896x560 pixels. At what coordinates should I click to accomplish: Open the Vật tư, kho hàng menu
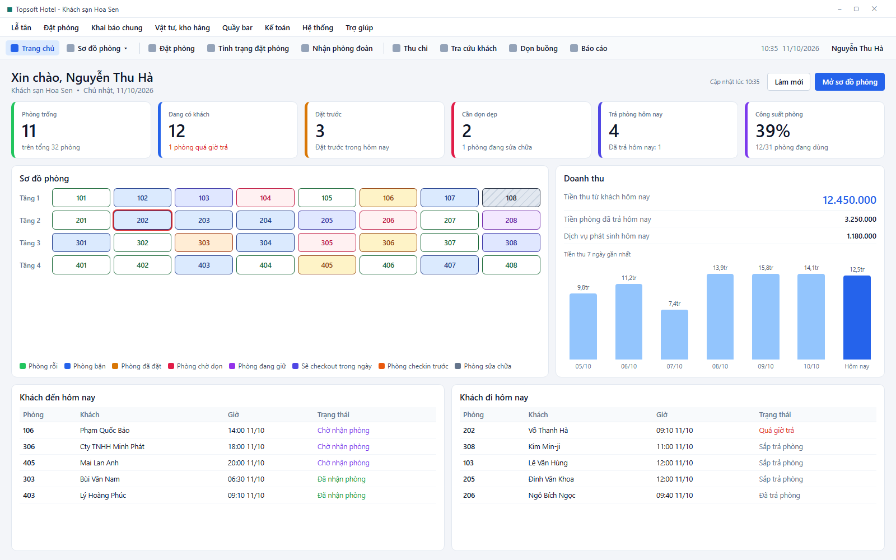pyautogui.click(x=183, y=27)
